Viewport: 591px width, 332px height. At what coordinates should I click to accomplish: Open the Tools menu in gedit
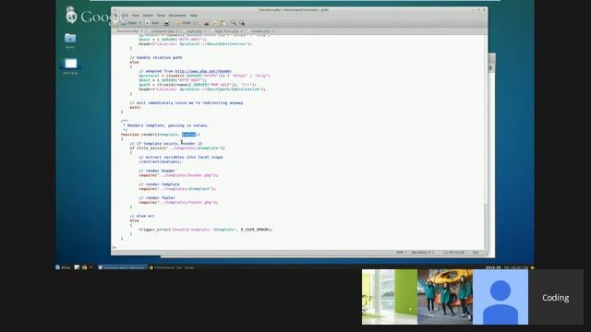coord(161,16)
